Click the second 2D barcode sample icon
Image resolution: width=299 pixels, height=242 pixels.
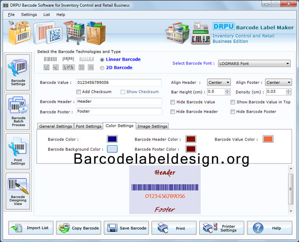tap(56, 67)
